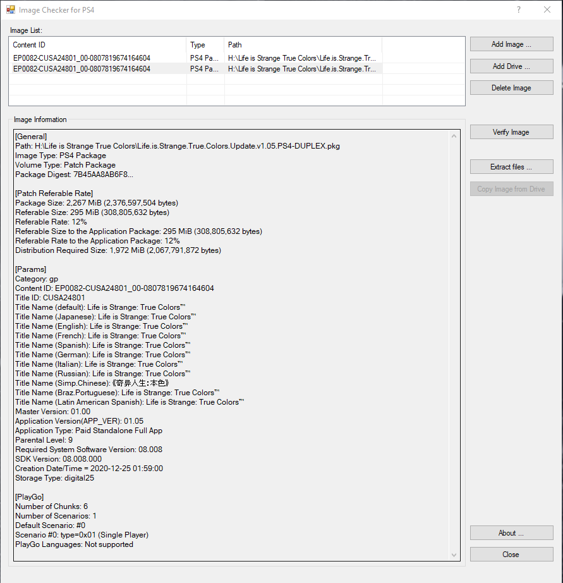Click the 'Referable Size: 295 MiB' line
This screenshot has height=583, width=563.
pos(92,212)
